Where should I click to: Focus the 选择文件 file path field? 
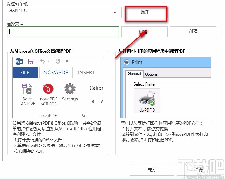[63, 32]
